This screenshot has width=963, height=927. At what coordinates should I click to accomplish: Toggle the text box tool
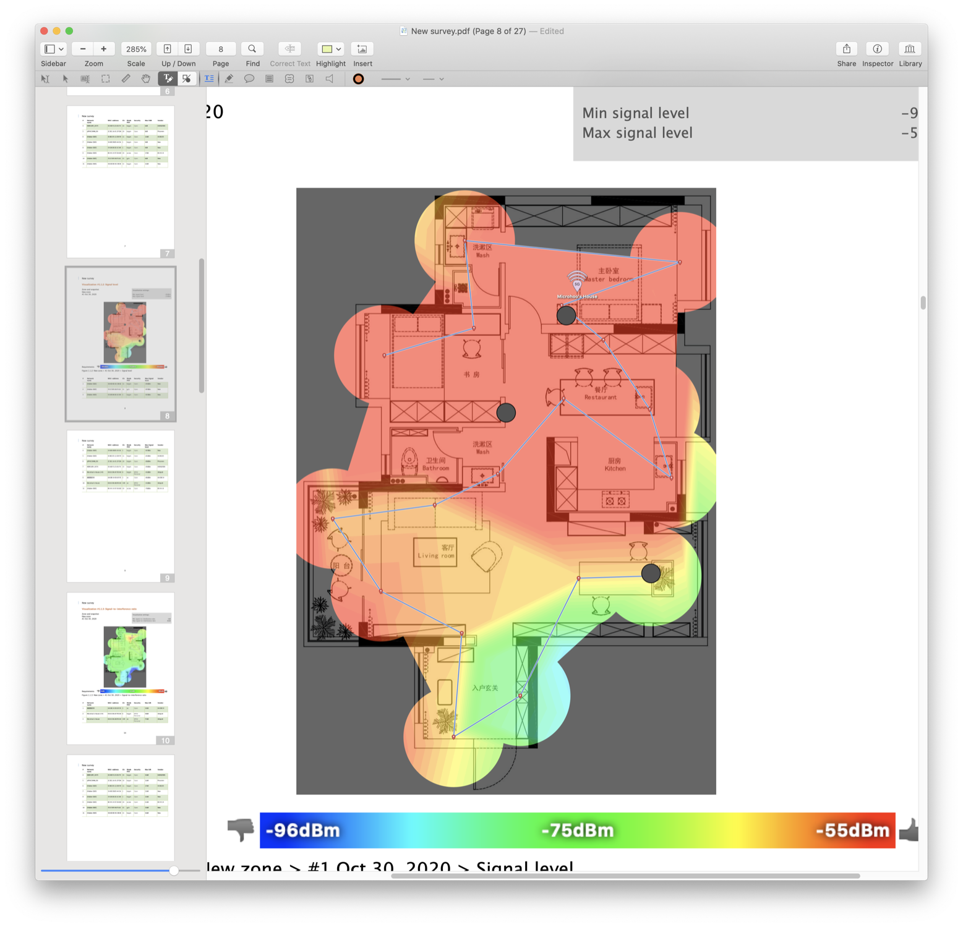(209, 79)
